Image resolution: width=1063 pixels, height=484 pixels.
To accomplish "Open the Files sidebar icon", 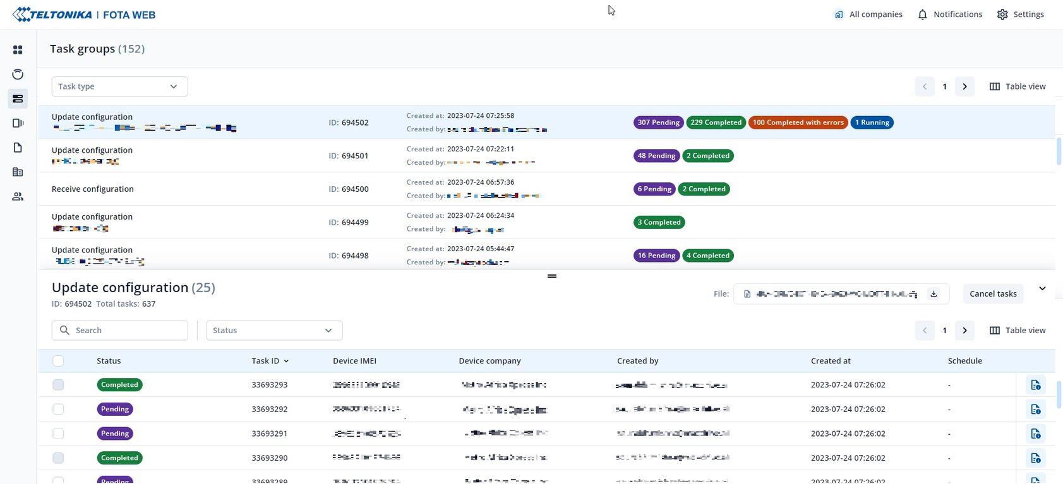I will pyautogui.click(x=18, y=148).
